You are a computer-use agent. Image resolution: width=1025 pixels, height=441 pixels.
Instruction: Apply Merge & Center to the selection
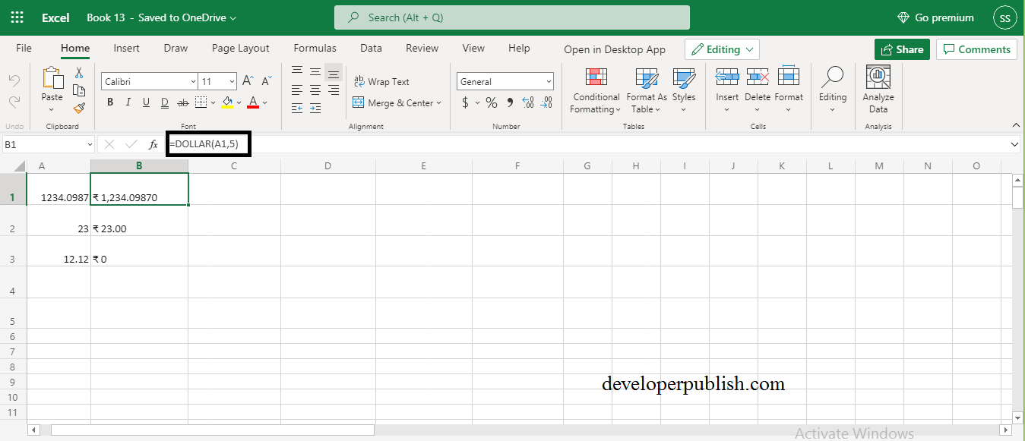click(397, 102)
